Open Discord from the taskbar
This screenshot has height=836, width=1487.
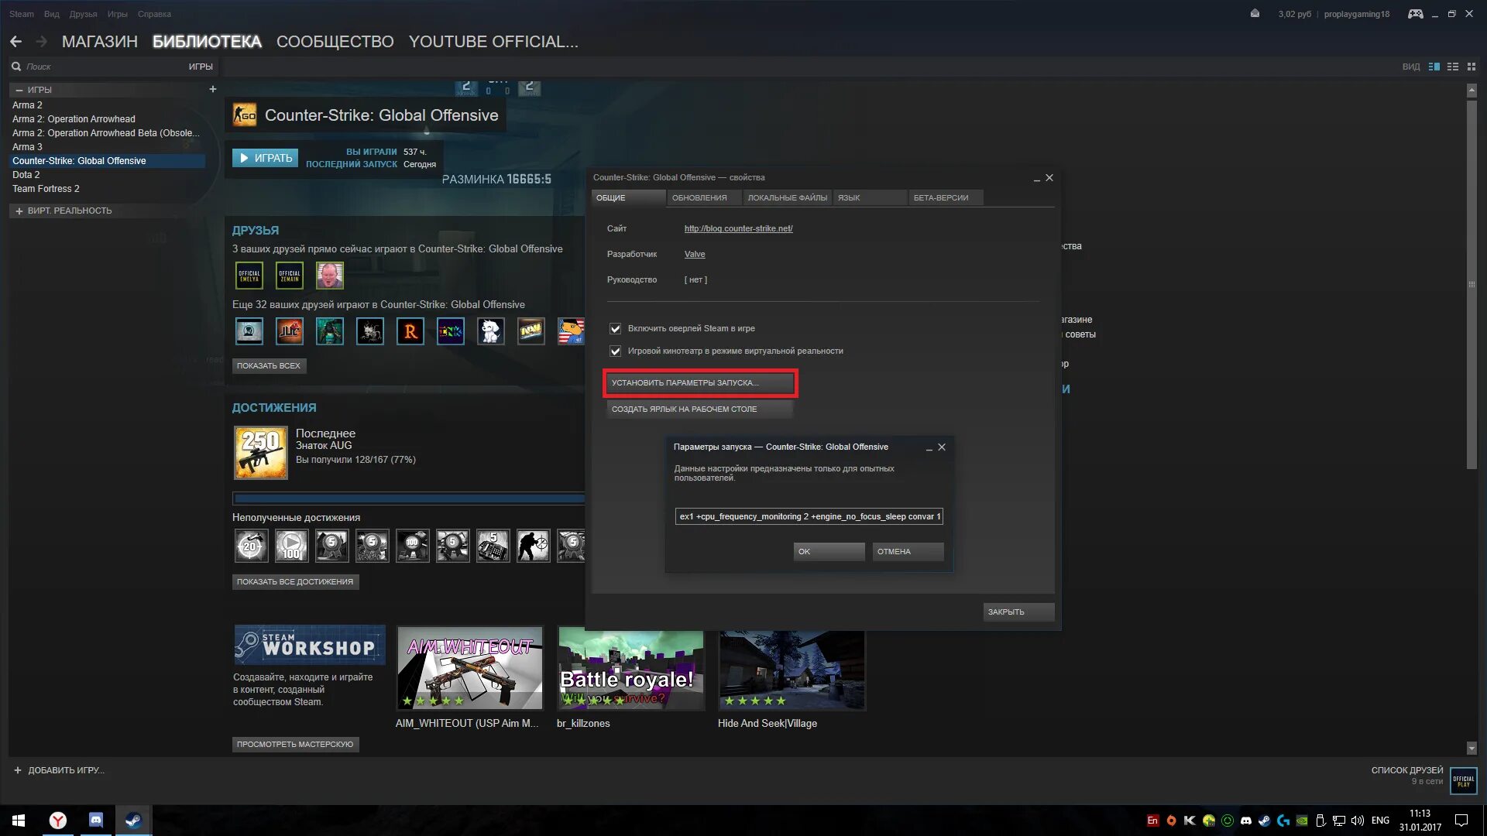pyautogui.click(x=96, y=821)
